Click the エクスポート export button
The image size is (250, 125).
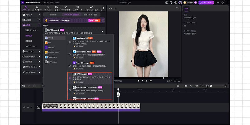pos(206,2)
